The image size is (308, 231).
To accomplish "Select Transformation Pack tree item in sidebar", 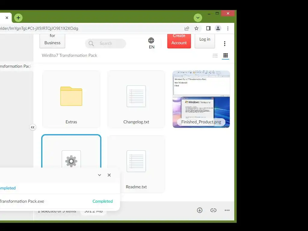I will pos(16,66).
